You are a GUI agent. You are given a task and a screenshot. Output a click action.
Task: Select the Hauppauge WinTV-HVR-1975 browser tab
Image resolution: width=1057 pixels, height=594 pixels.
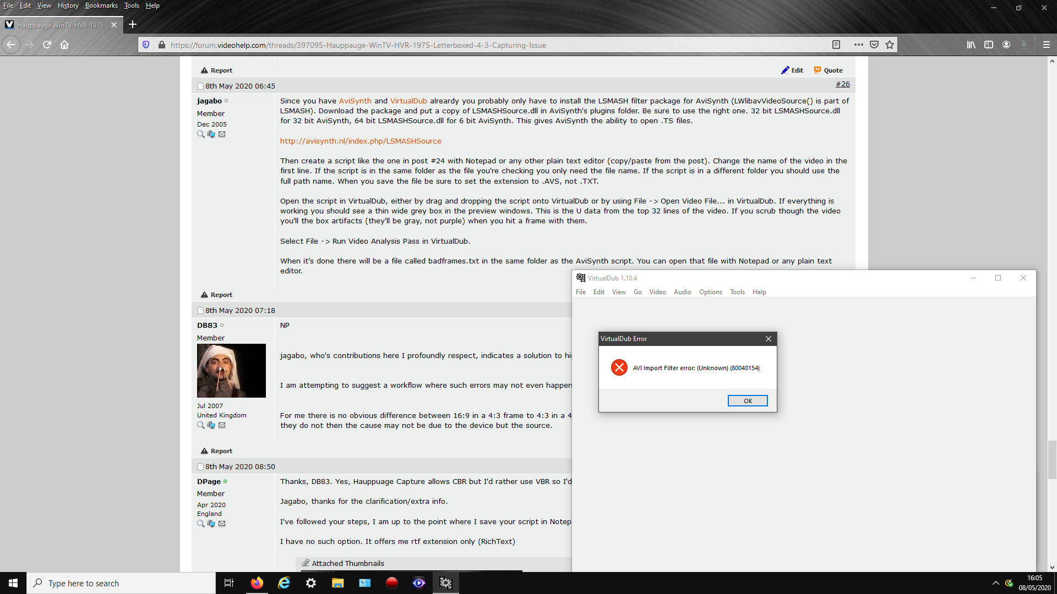[61, 25]
